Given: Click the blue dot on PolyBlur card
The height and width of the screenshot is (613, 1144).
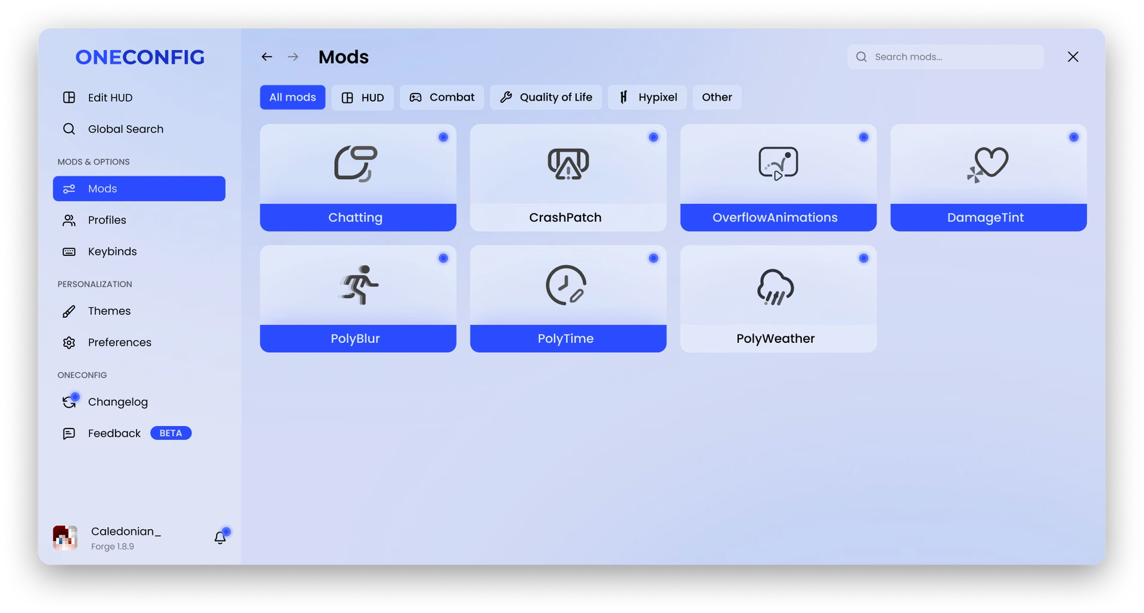Looking at the screenshot, I should (443, 258).
